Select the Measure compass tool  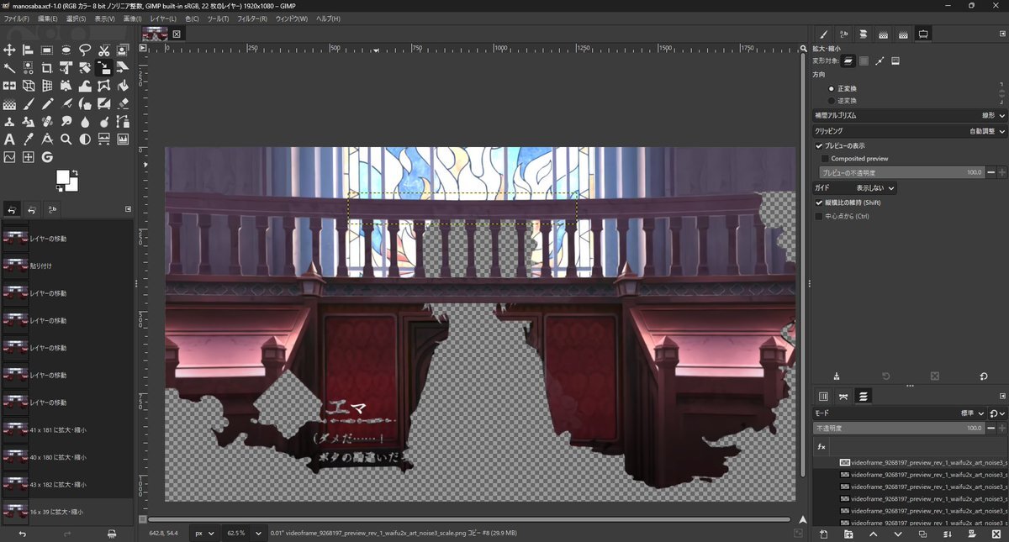pyautogui.click(x=47, y=139)
